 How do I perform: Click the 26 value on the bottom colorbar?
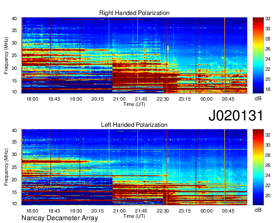[268, 165]
